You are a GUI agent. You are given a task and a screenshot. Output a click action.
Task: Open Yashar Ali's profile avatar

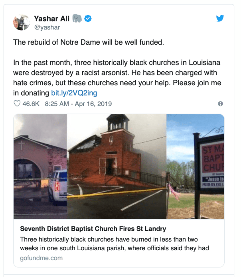click(21, 22)
